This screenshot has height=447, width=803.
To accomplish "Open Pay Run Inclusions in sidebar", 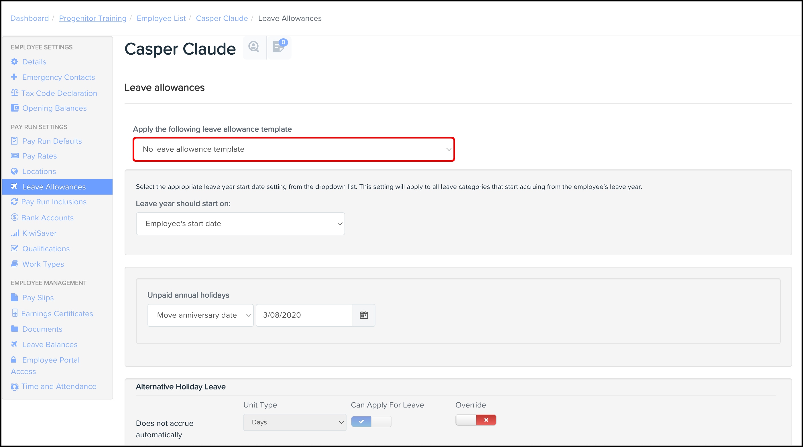I will [x=54, y=202].
